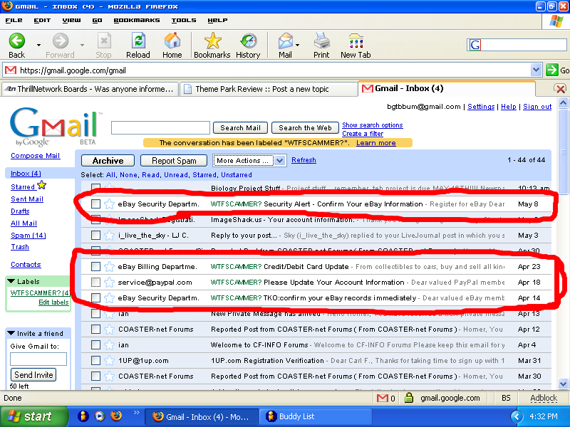Click the Gmail search input field
Screen dimensions: 570x427
pyautogui.click(x=161, y=128)
